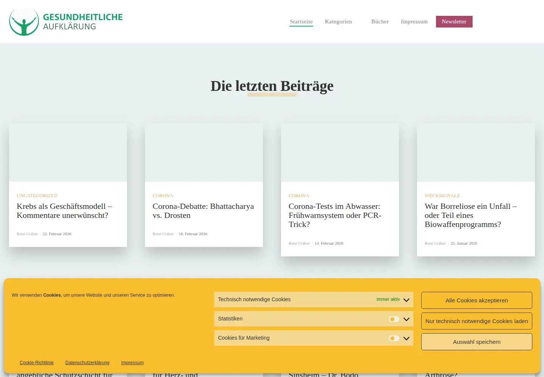
Task: Open the Startseite menu item
Action: point(301,21)
